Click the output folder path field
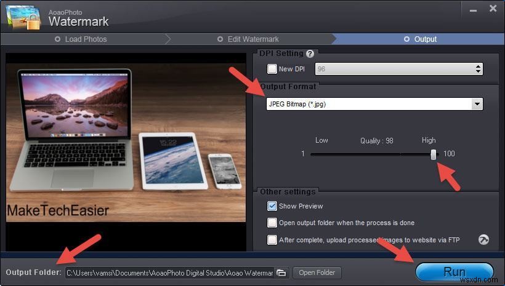 [170, 273]
